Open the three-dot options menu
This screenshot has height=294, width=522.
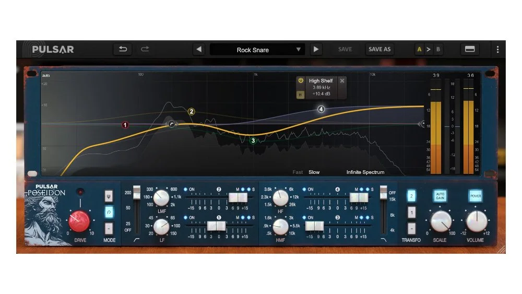[x=497, y=49]
